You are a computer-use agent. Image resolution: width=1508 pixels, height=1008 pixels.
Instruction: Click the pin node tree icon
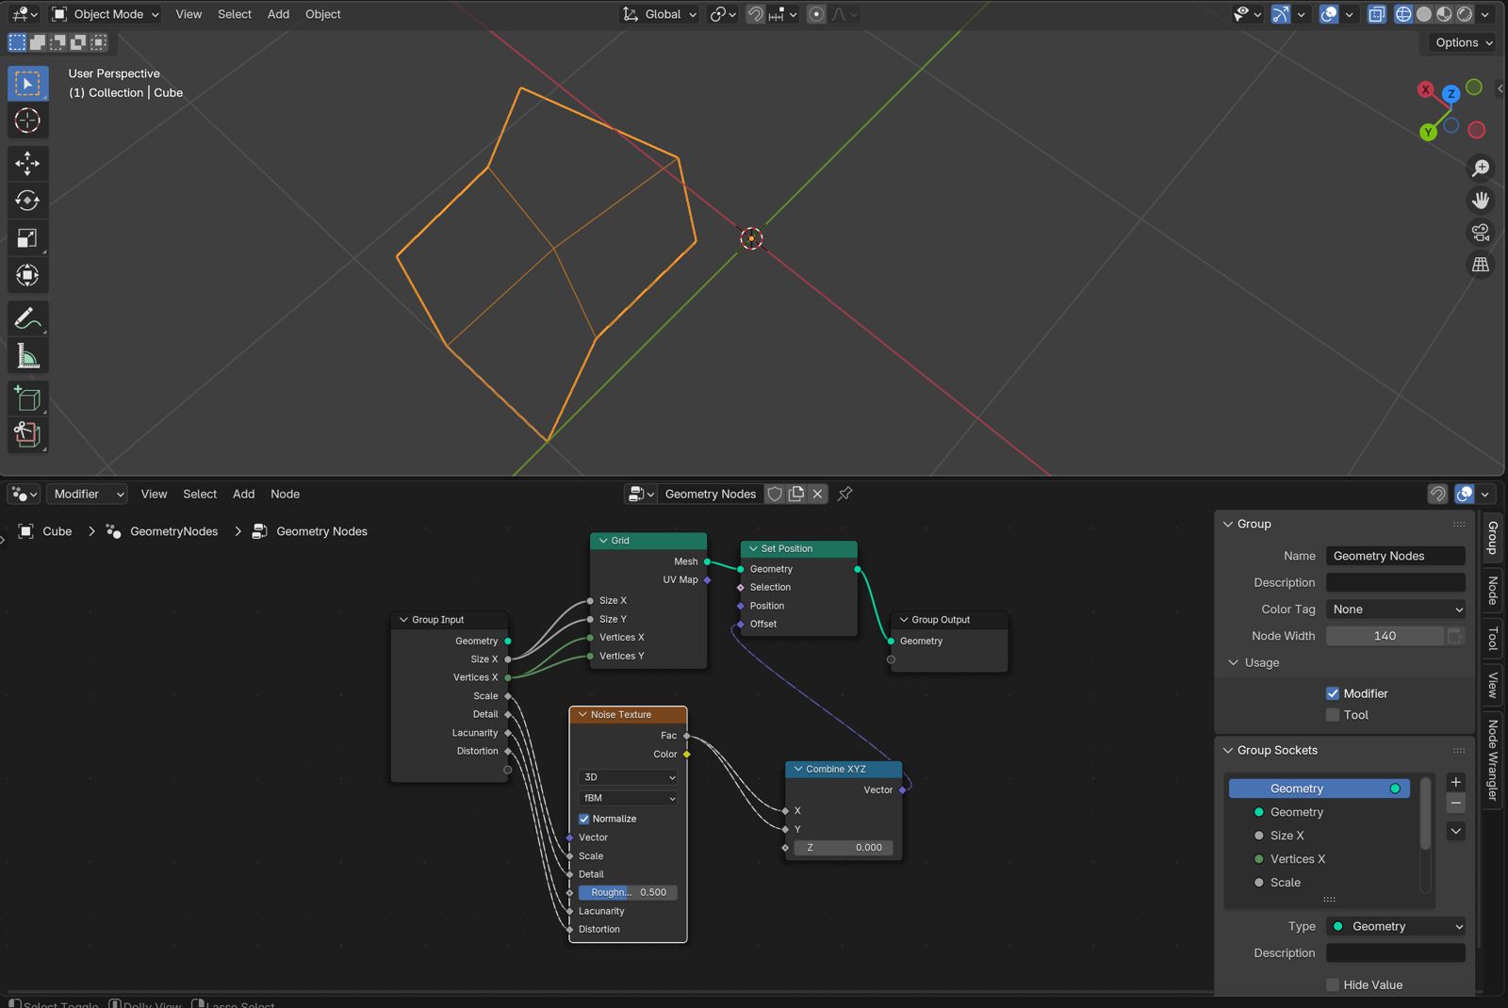point(844,494)
